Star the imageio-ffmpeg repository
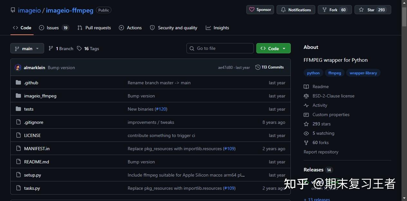This screenshot has width=407, height=201. pos(373,10)
